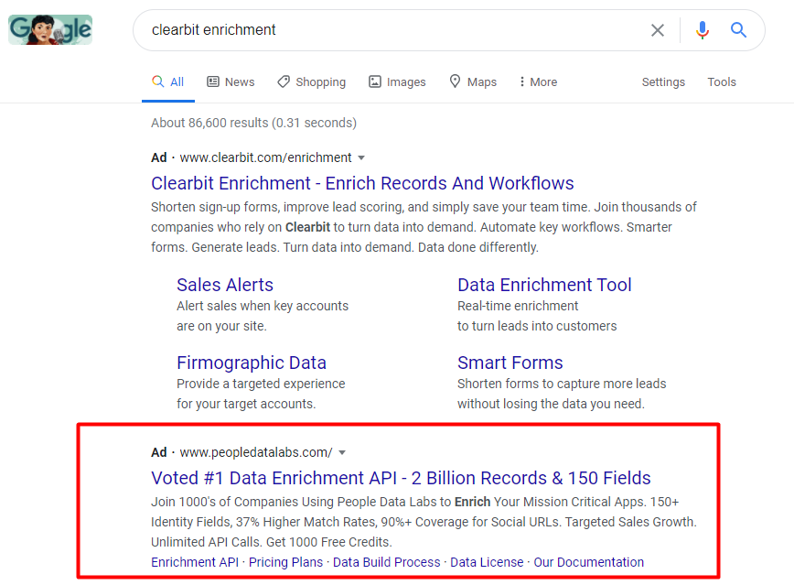The height and width of the screenshot is (585, 794).
Task: Follow the Pricing Plans sitelink
Action: point(285,562)
